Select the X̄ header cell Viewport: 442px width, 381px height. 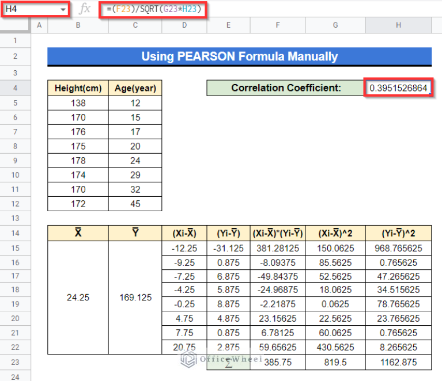coord(78,233)
